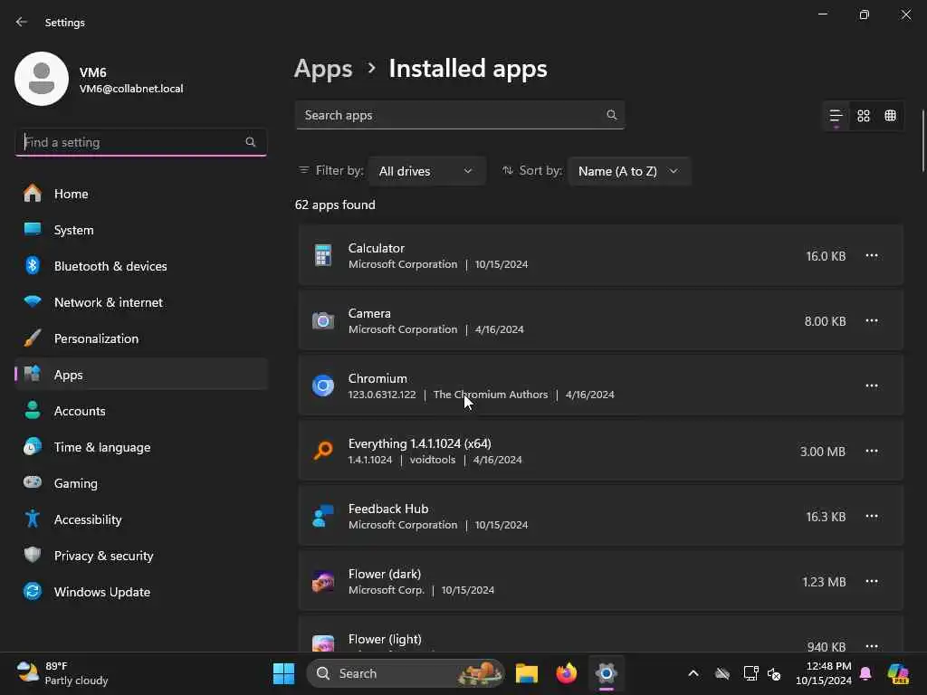Image resolution: width=927 pixels, height=695 pixels.
Task: Go to Privacy & security settings
Action: (103, 556)
